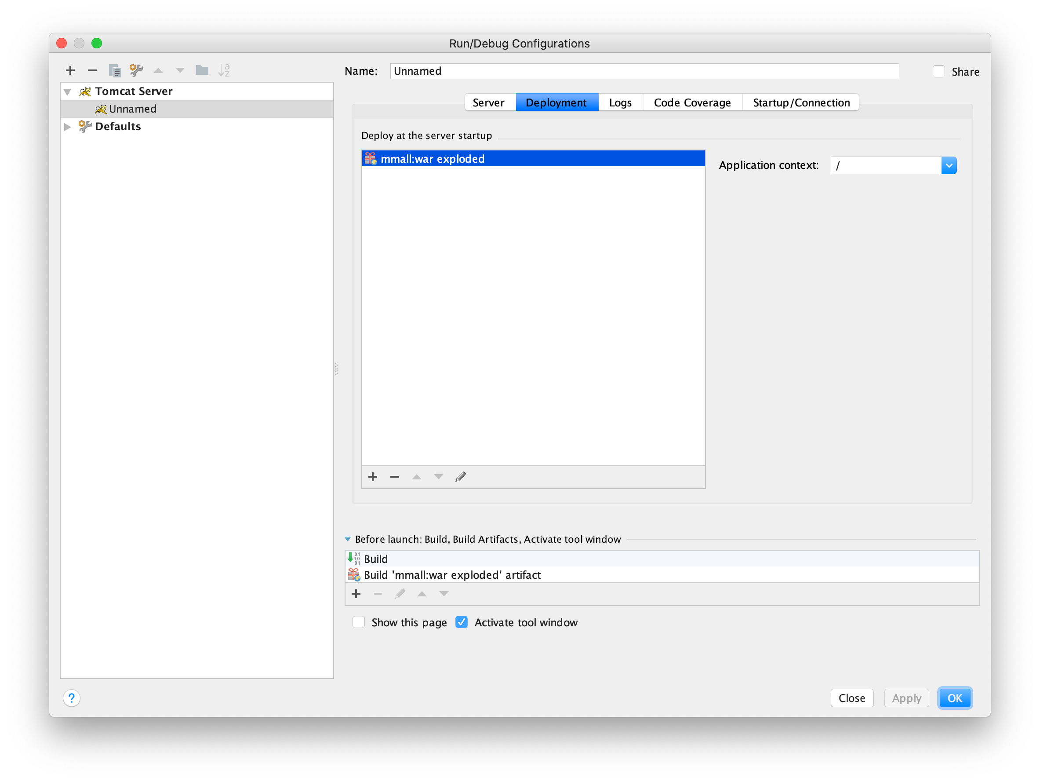Screen dimensions: 1040x782
Task: Expand the Defaults tree node
Action: coord(68,127)
